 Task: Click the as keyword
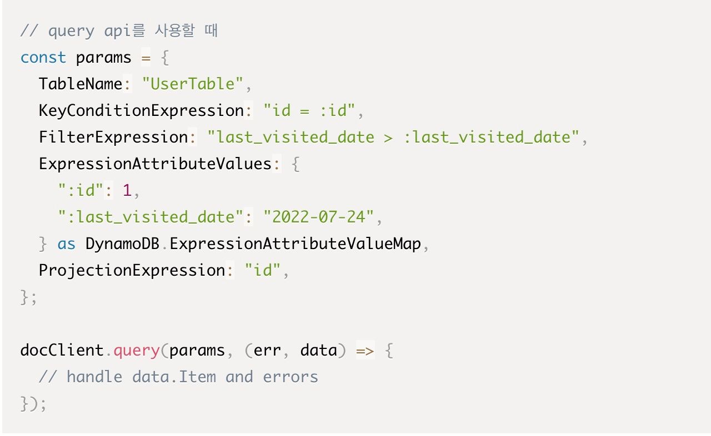point(66,244)
